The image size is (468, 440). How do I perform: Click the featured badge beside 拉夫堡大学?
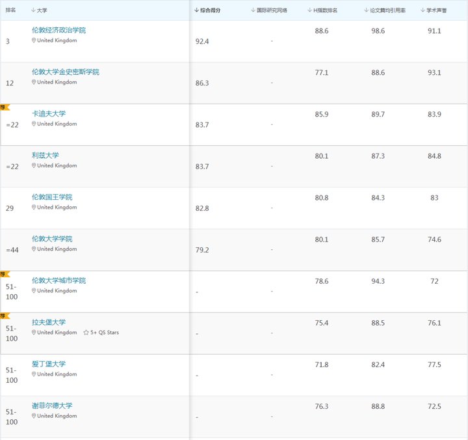pyautogui.click(x=5, y=316)
